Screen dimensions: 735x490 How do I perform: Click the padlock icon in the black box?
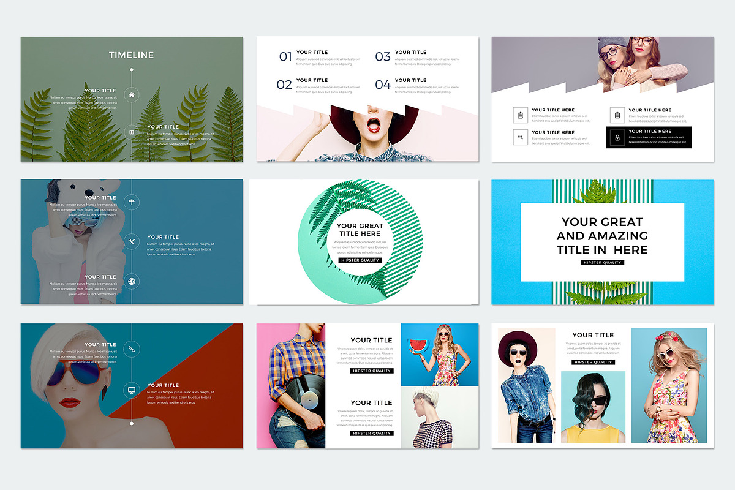tap(617, 138)
